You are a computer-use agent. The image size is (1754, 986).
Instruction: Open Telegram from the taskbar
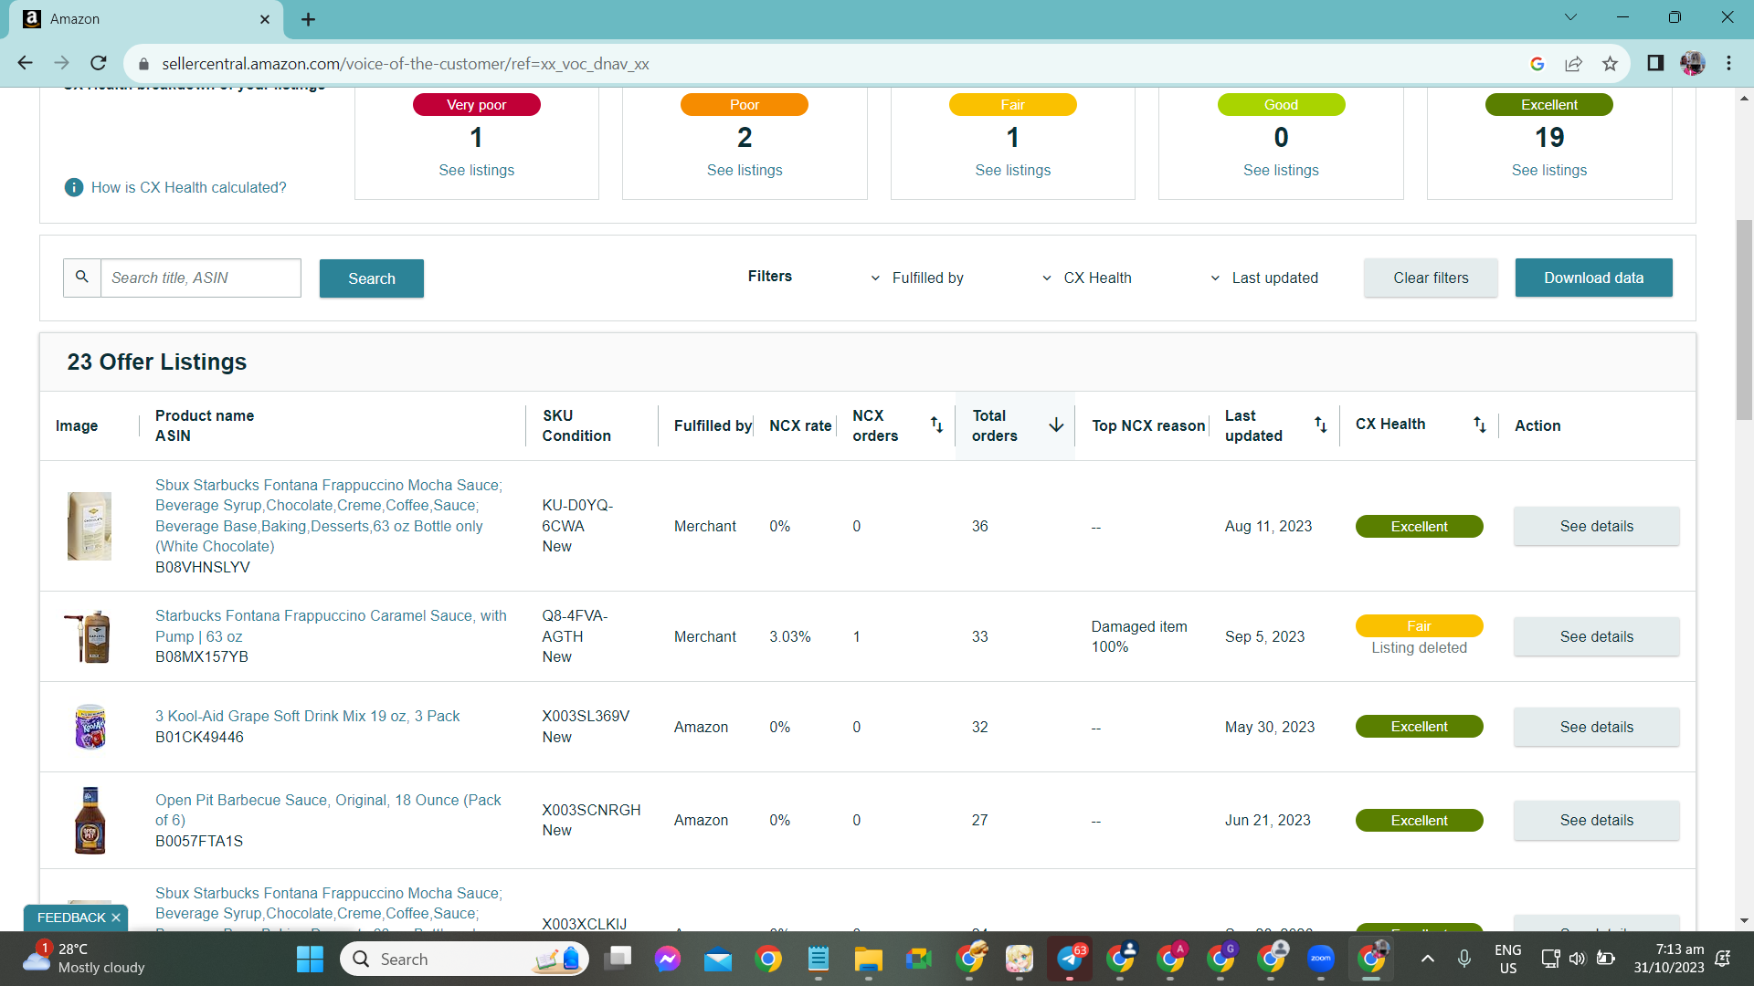coord(1070,959)
